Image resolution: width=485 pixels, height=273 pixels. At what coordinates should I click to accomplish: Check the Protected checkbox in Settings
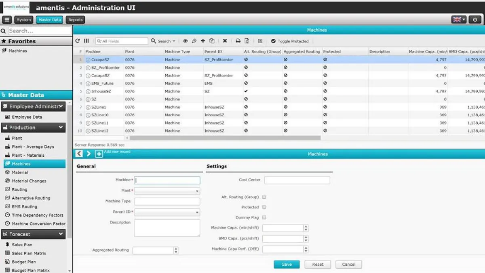click(264, 207)
